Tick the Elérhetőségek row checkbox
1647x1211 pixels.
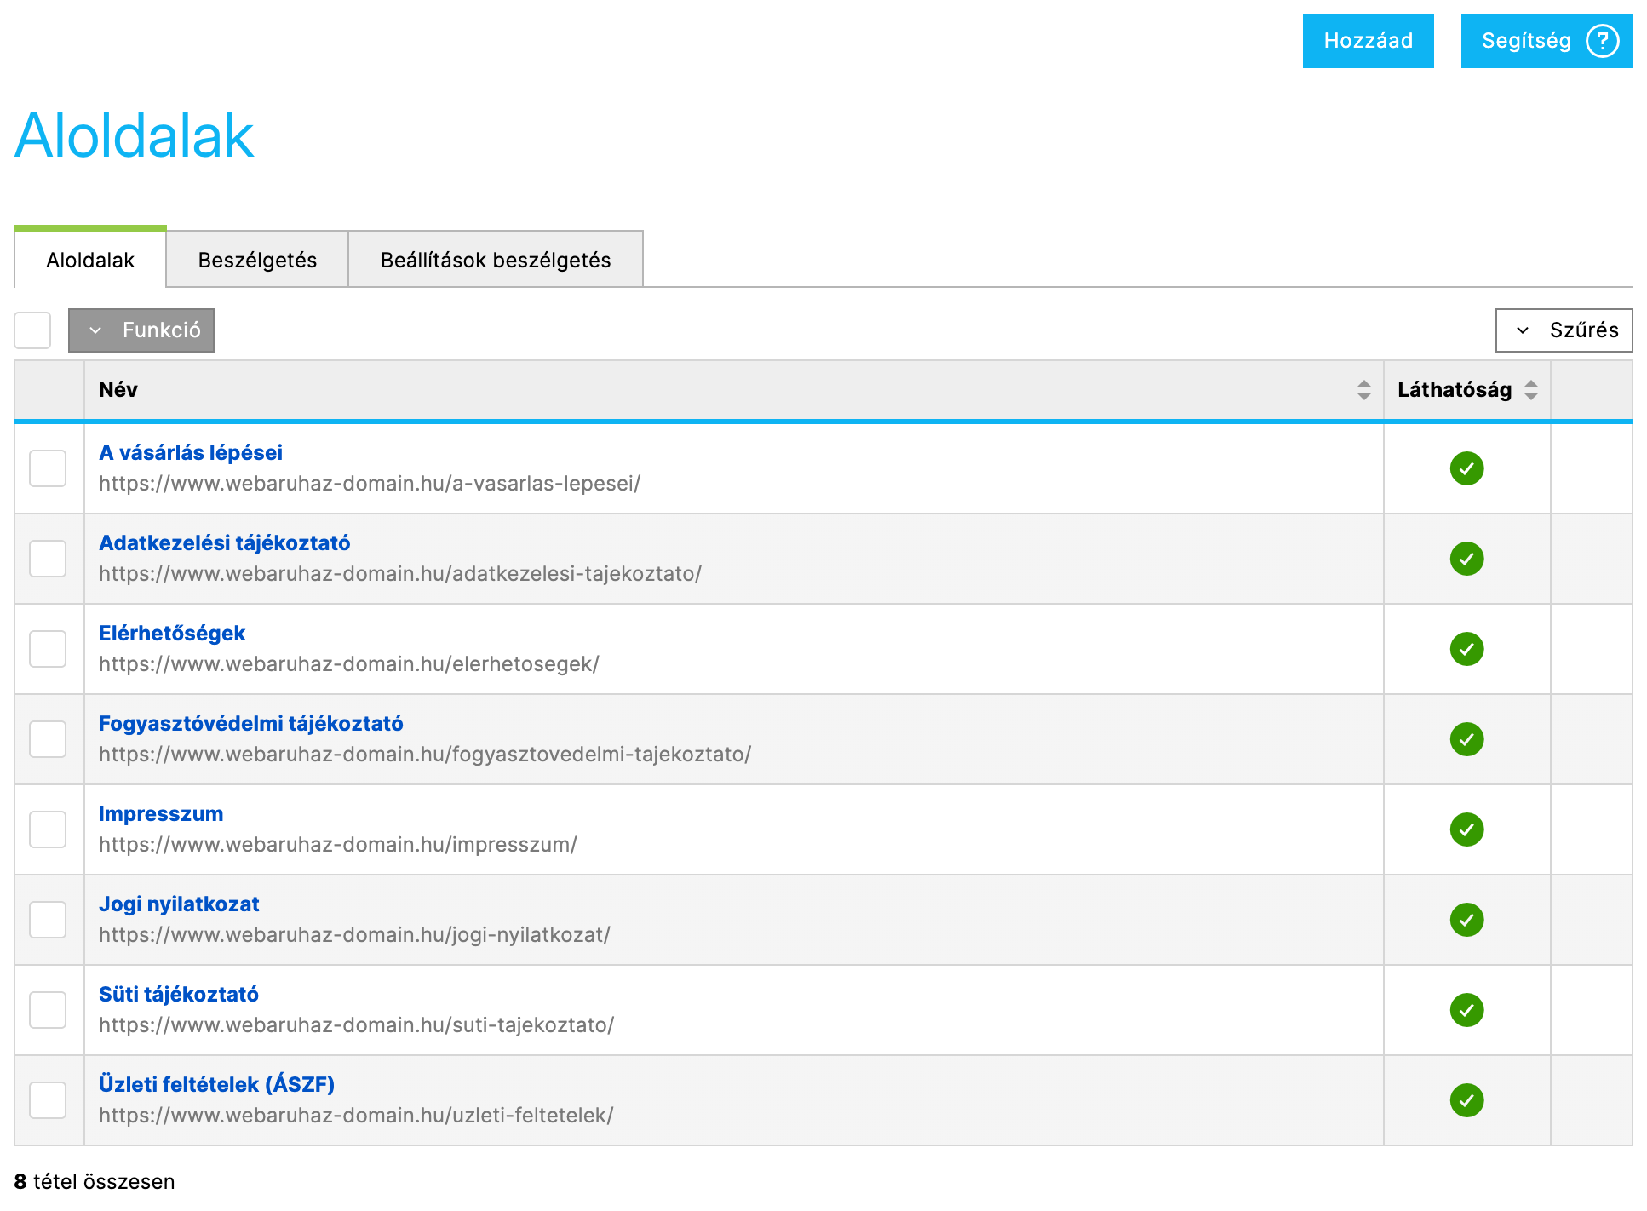tap(48, 649)
